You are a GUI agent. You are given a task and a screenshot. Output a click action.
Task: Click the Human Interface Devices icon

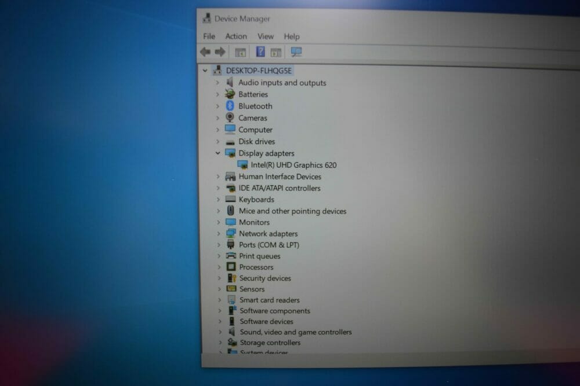coord(230,177)
